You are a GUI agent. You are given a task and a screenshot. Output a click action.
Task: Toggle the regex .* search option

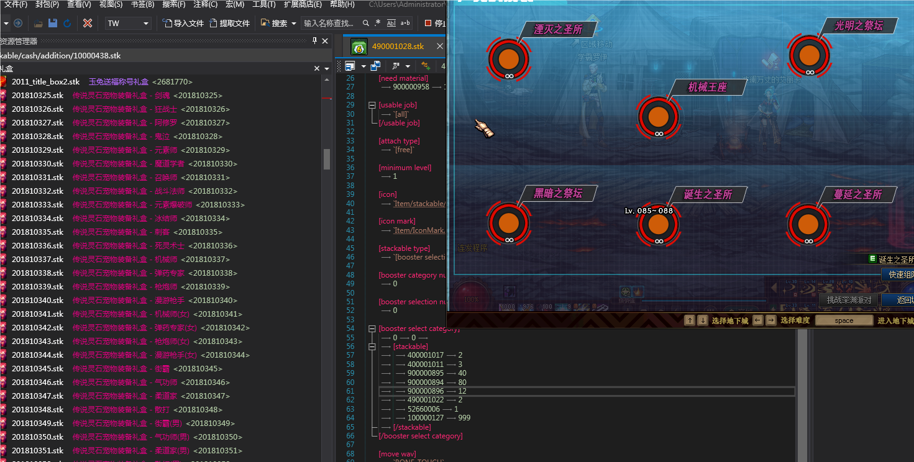pos(377,23)
